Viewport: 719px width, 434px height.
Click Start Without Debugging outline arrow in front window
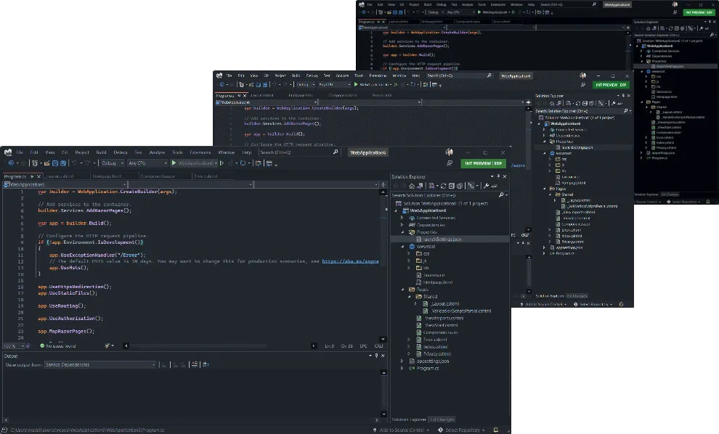[x=222, y=163]
